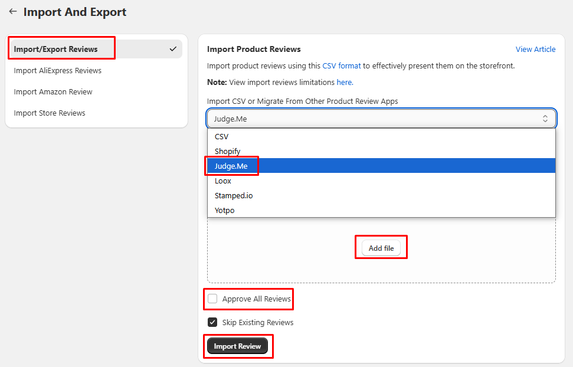Click the Import Review button
Image resolution: width=573 pixels, height=367 pixels.
pyautogui.click(x=237, y=346)
